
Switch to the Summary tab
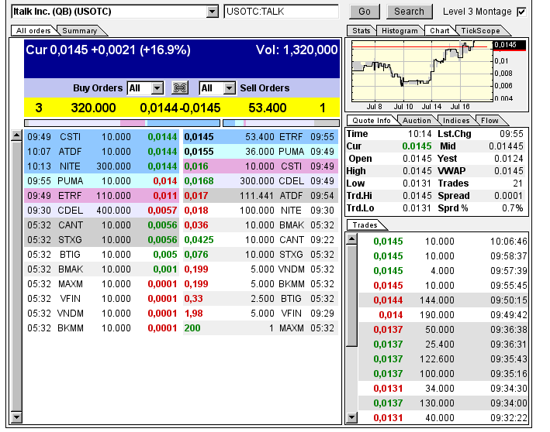coord(80,31)
